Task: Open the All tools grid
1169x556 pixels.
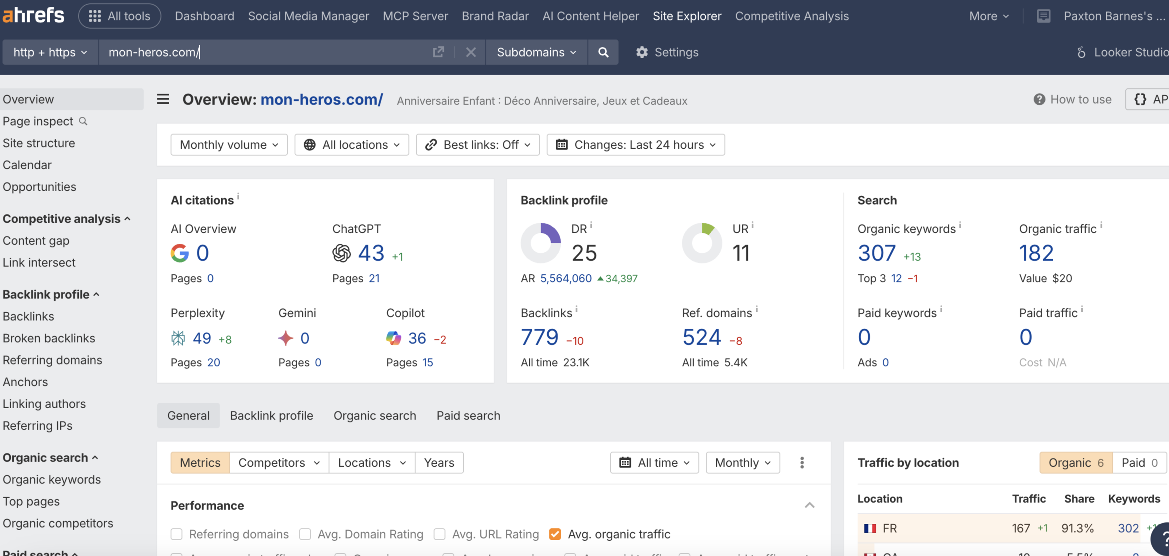Action: [x=120, y=15]
